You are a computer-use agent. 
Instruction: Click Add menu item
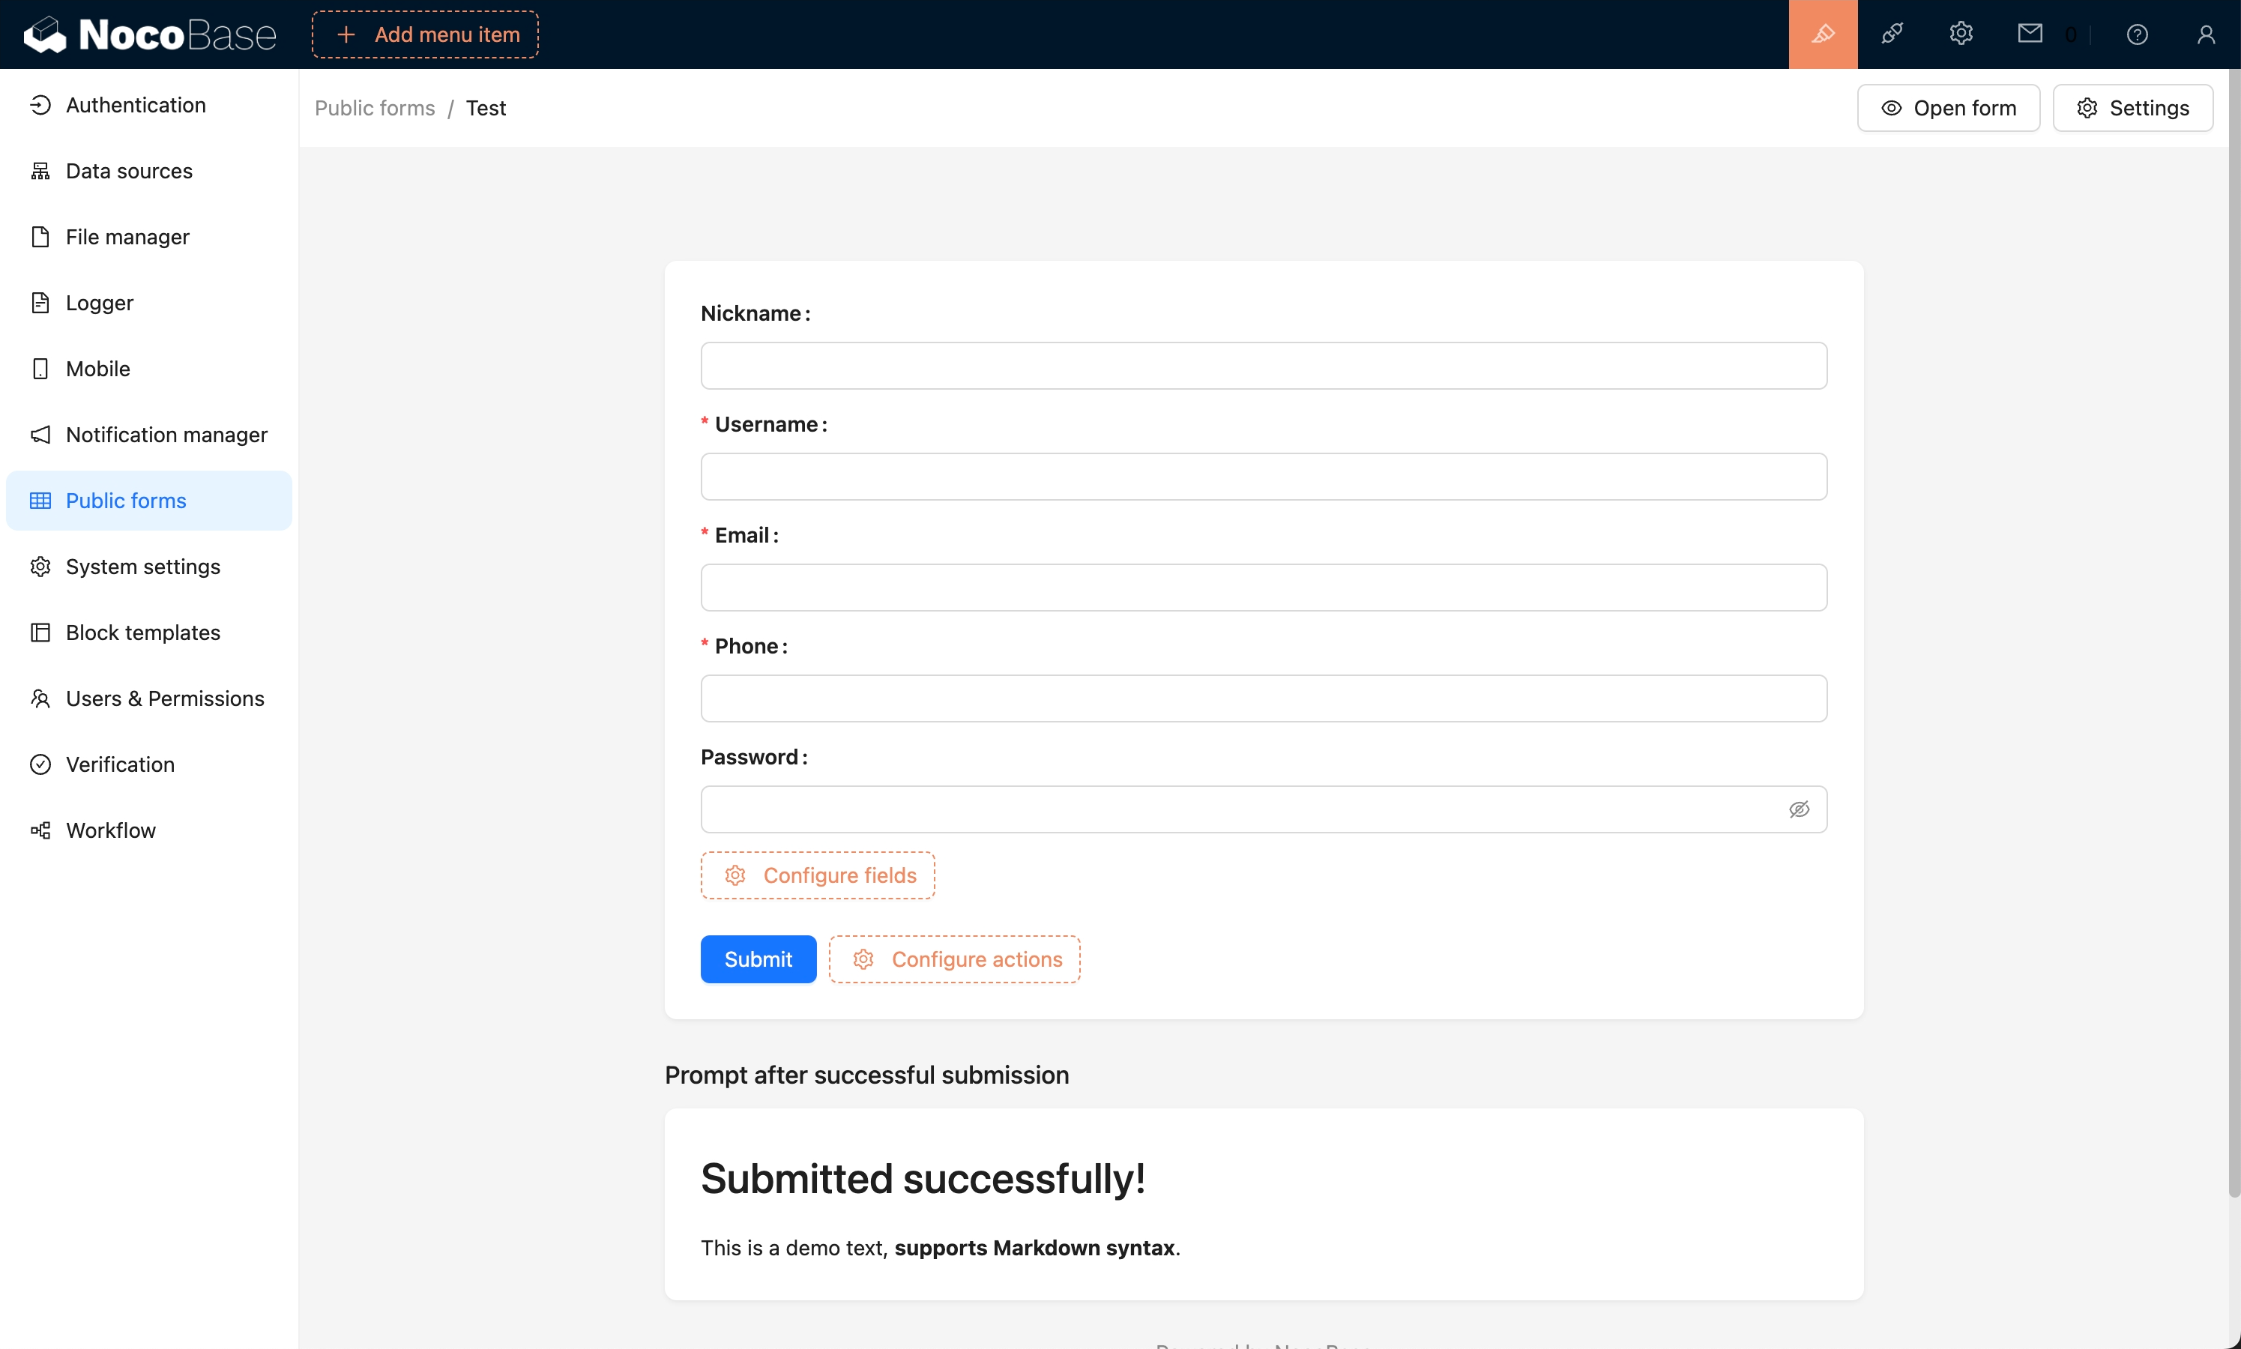pyautogui.click(x=424, y=34)
